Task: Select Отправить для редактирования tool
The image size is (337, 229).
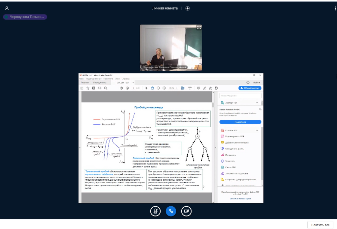Action: tap(238, 180)
